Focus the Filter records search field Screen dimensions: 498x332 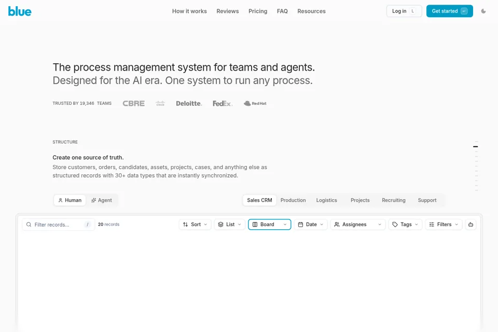(58, 225)
